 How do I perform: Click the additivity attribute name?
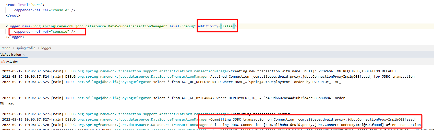[x=208, y=26]
